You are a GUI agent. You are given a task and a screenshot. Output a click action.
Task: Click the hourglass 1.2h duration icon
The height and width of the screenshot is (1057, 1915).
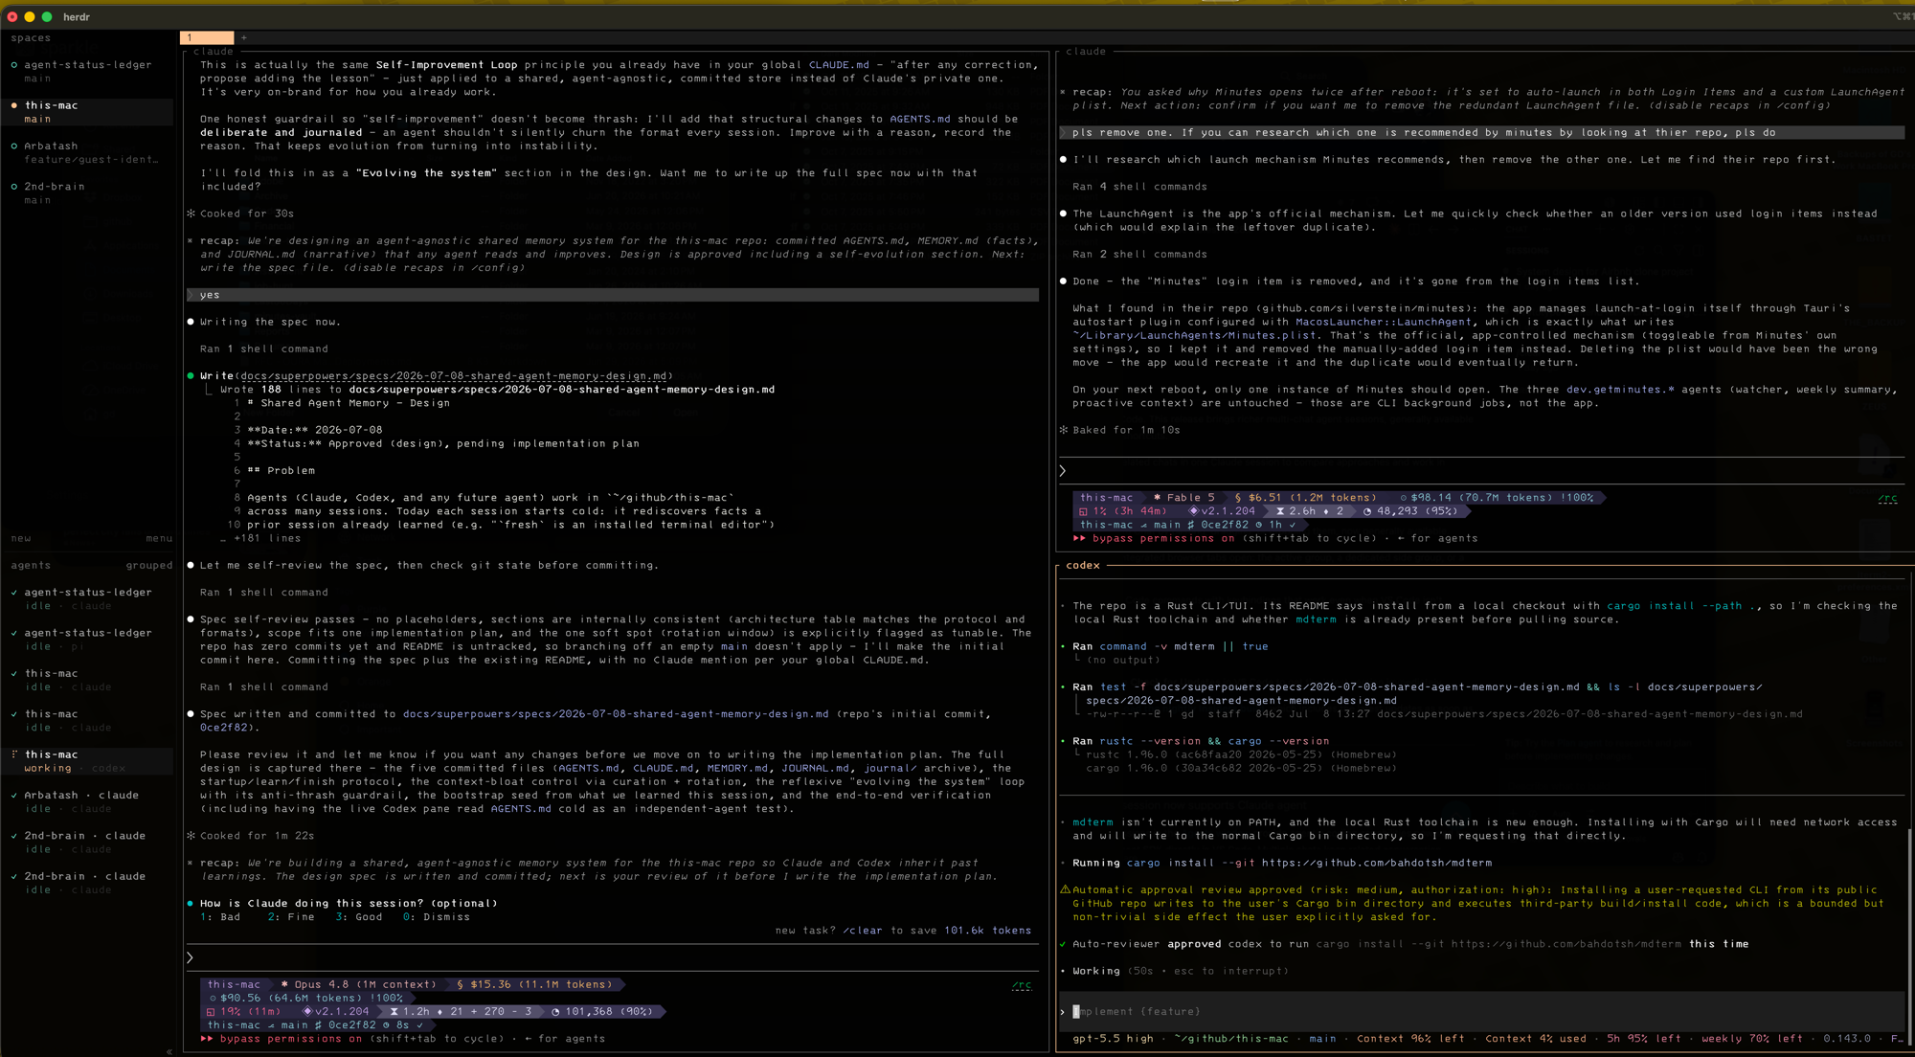[x=394, y=1012]
